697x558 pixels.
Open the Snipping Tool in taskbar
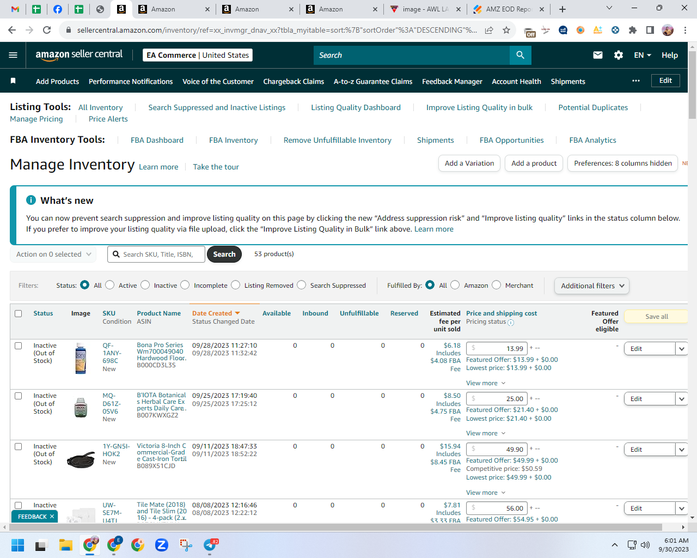click(186, 545)
